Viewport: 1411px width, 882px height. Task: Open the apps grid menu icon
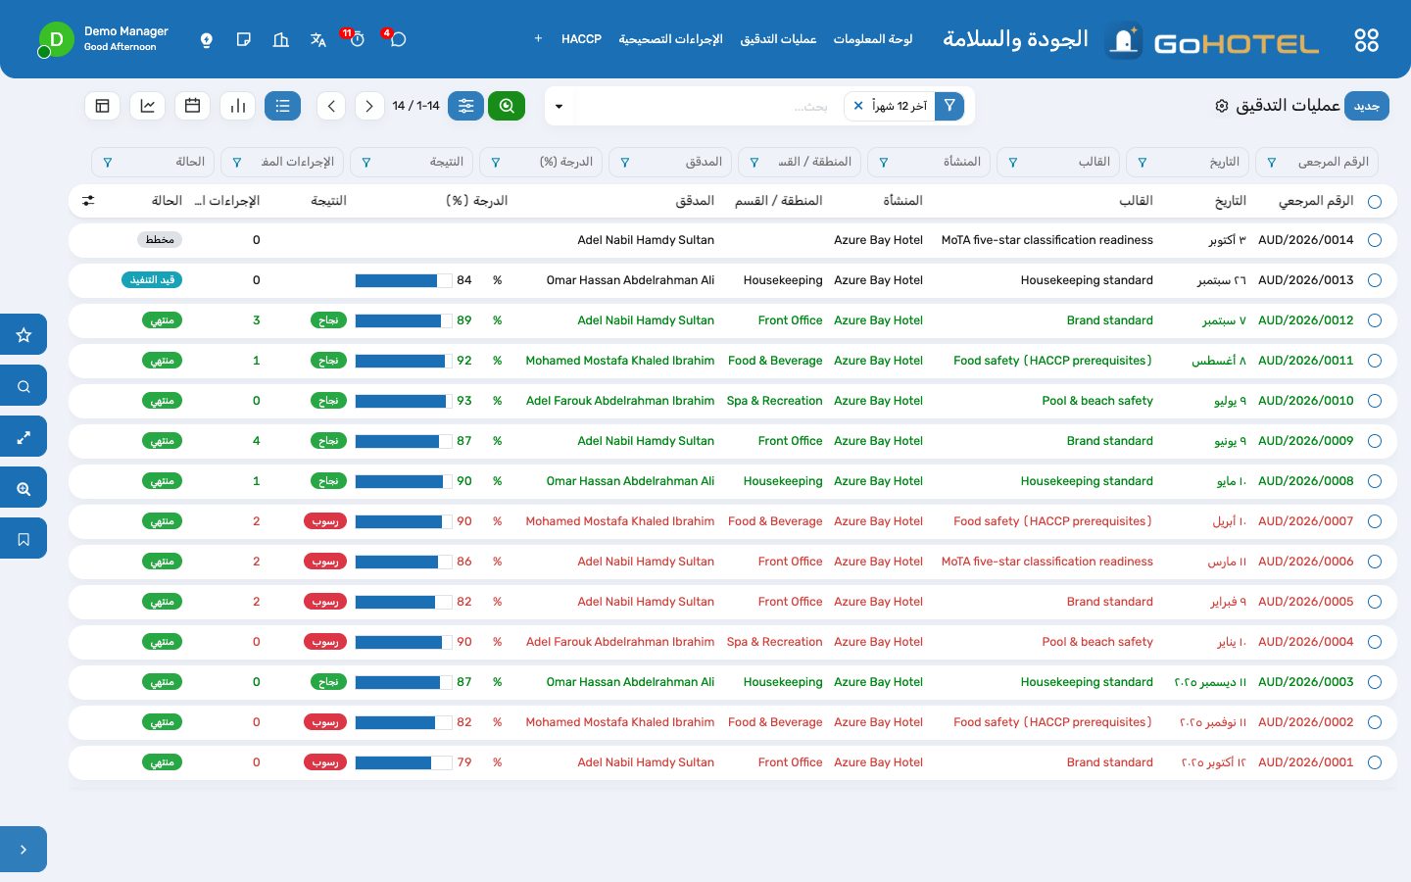pyautogui.click(x=1366, y=39)
